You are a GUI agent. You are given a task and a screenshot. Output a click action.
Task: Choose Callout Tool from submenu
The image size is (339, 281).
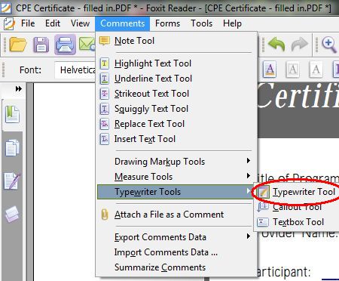[297, 207]
